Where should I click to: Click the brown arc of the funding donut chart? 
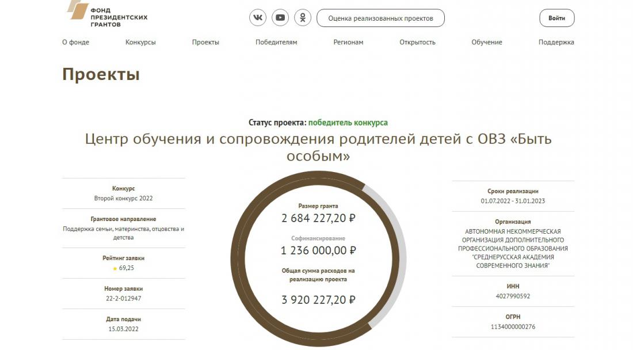click(238, 258)
